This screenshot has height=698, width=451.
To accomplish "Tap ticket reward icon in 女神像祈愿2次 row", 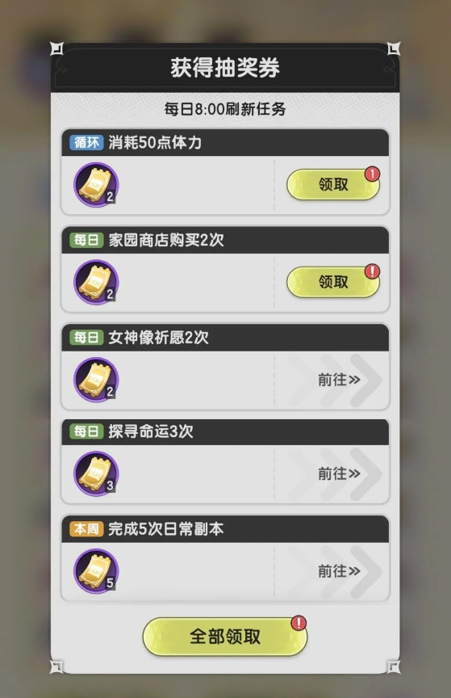I will [x=96, y=380].
